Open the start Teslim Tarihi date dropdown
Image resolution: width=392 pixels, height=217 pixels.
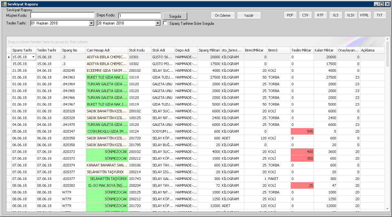pyautogui.click(x=92, y=23)
